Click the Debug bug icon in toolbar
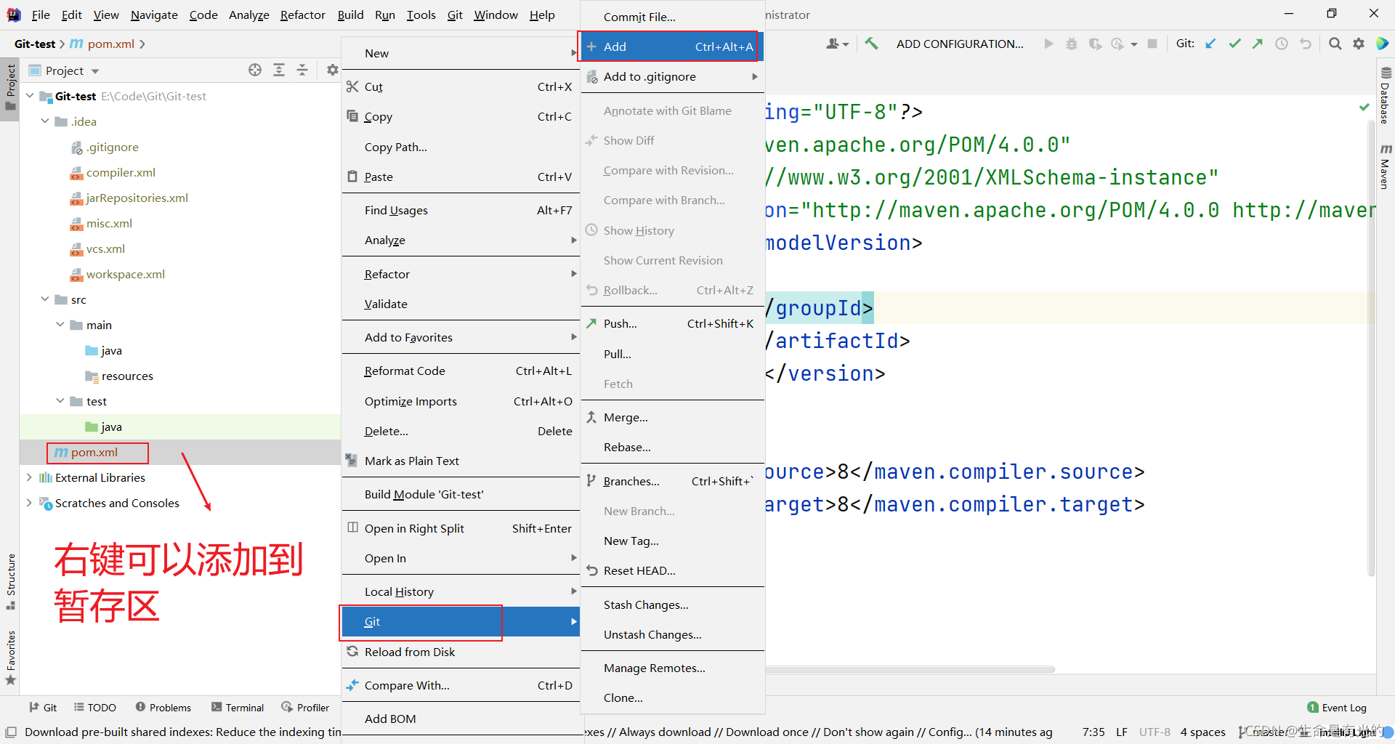The height and width of the screenshot is (744, 1395). [x=1072, y=44]
